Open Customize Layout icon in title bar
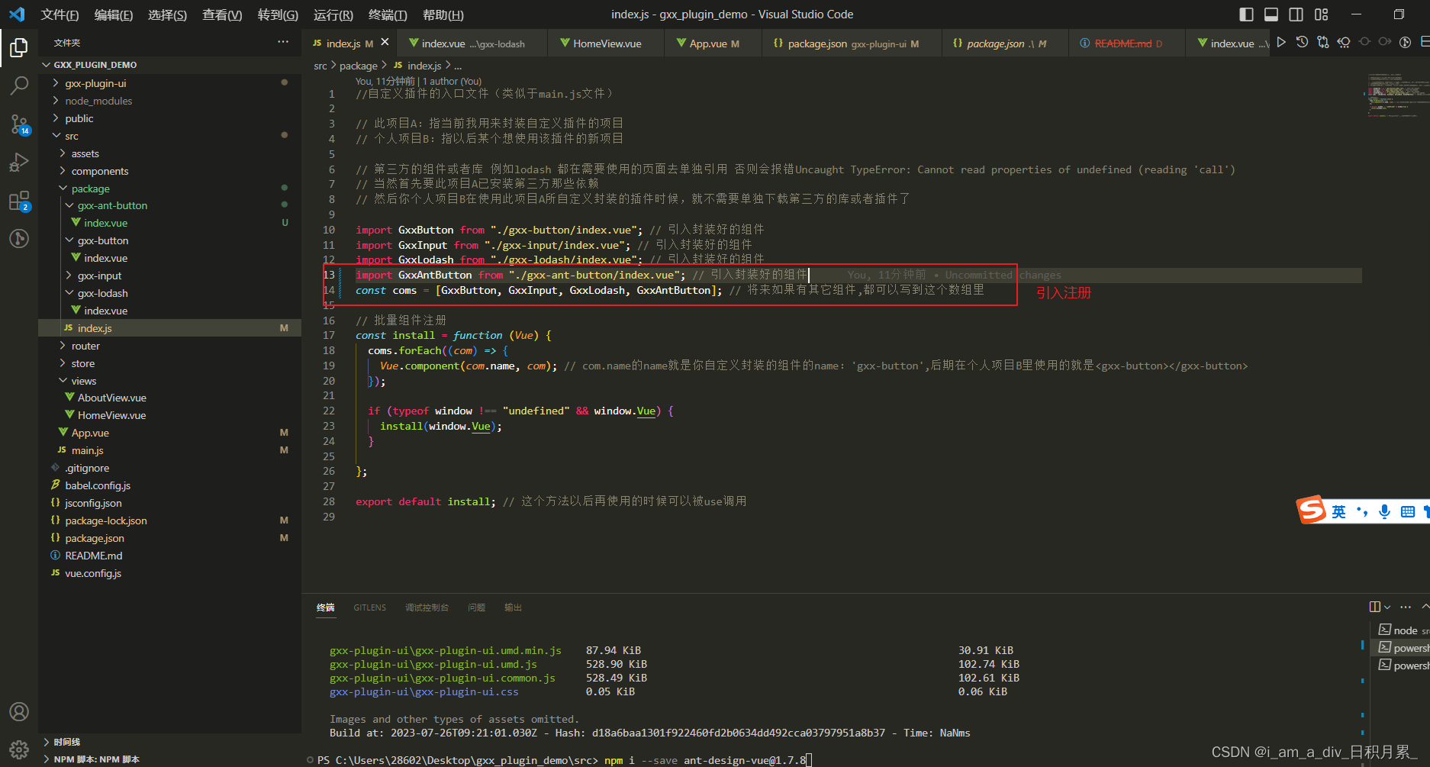Viewport: 1430px width, 767px height. [x=1322, y=15]
